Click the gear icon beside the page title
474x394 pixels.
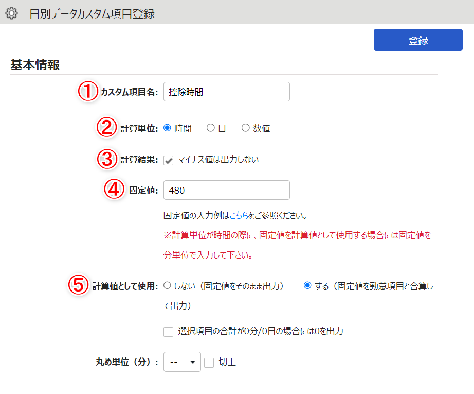(11, 13)
